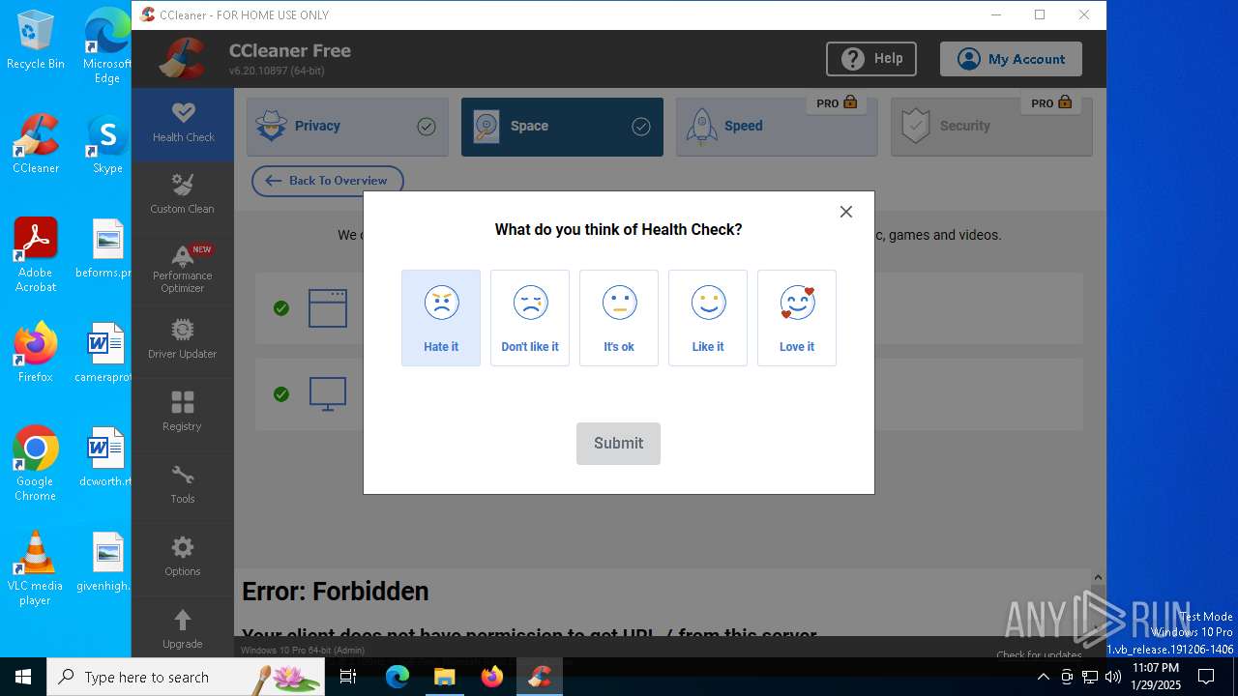Switch to the PRO Speed tab
Viewport: 1238px width, 696px height.
(777, 127)
